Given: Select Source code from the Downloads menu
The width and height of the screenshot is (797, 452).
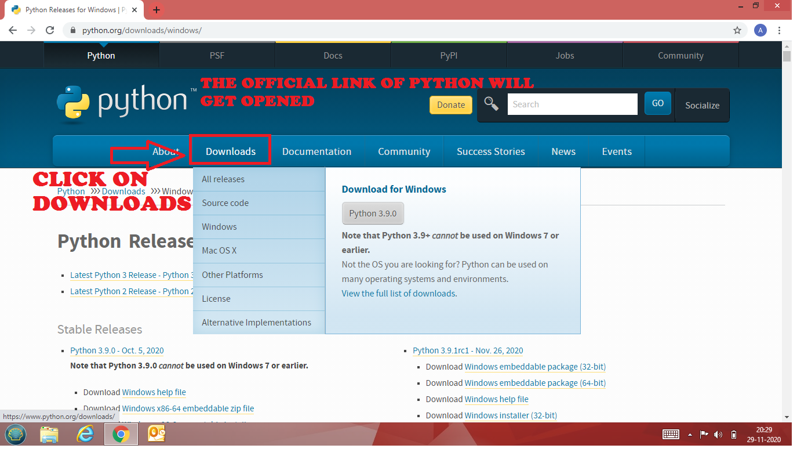Looking at the screenshot, I should [225, 203].
